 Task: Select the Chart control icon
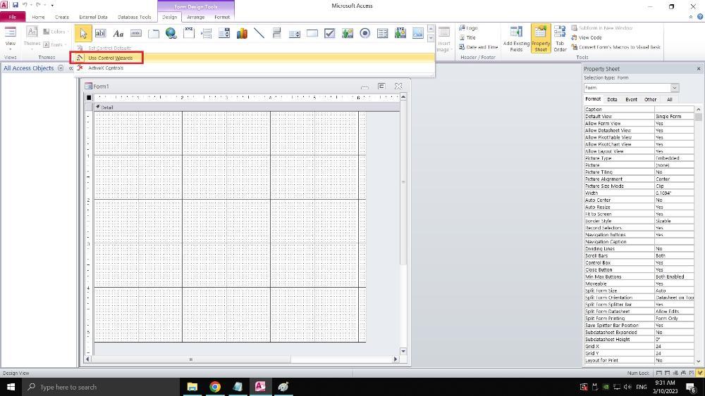242,33
